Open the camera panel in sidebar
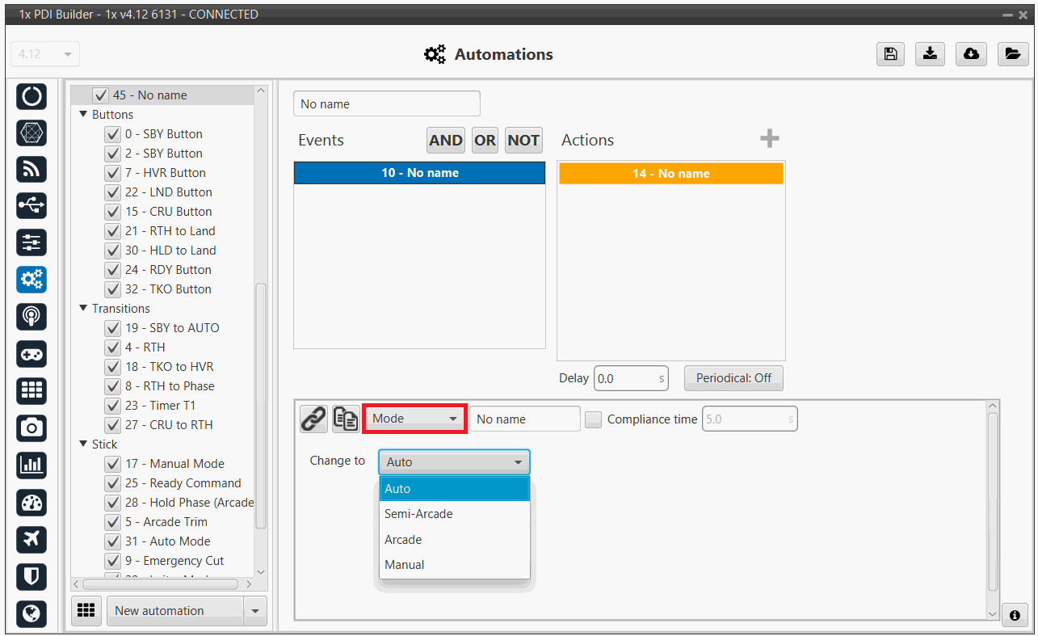 (32, 428)
